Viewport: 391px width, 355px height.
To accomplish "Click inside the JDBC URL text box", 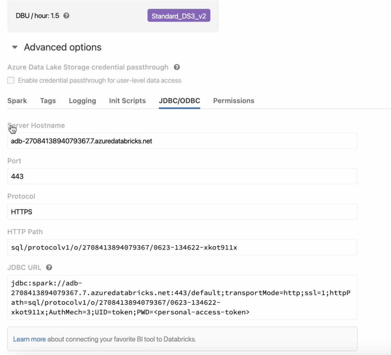I will coord(182,297).
